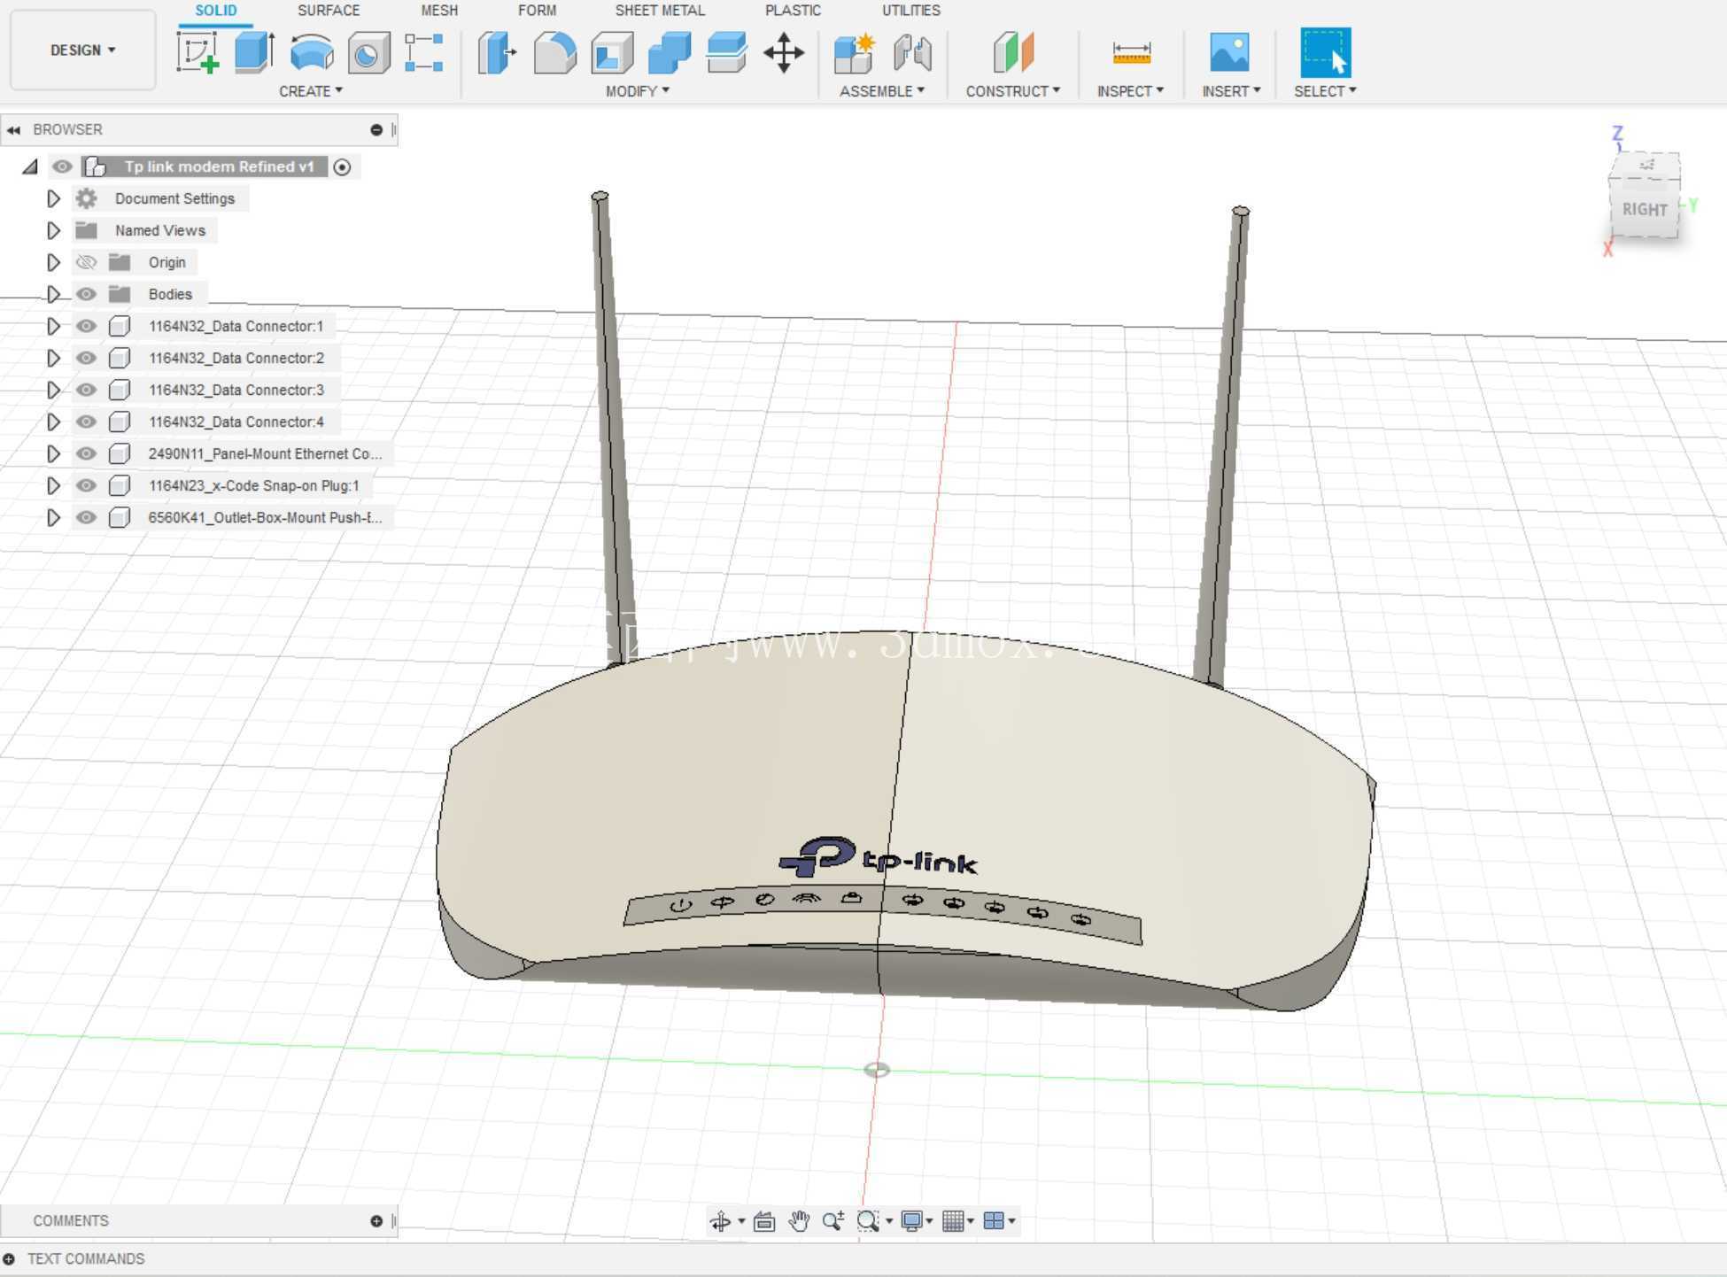Screen dimensions: 1727x1277
Task: Select the Offset Plane construct icon
Action: pyautogui.click(x=1013, y=52)
